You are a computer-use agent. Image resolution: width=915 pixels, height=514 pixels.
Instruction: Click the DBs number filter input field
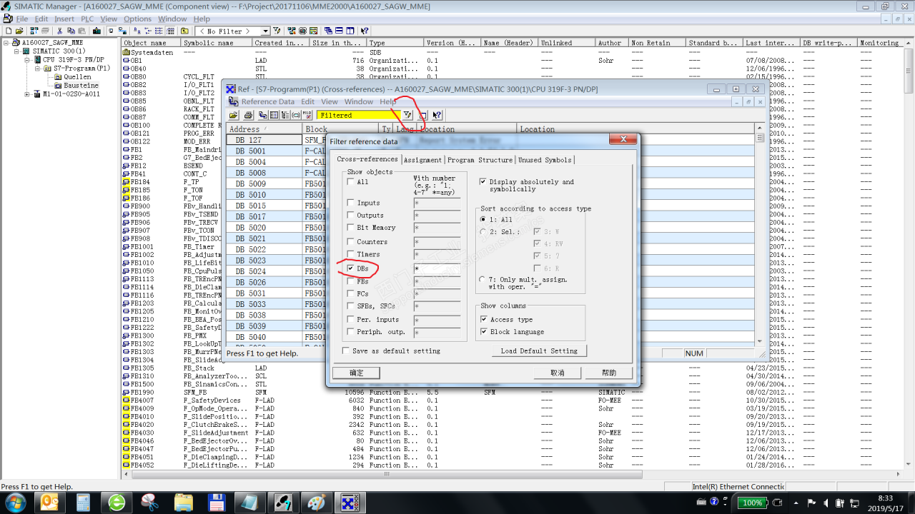[437, 268]
